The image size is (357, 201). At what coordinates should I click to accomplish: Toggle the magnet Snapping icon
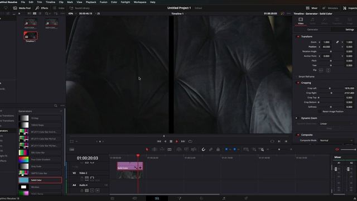(x=203, y=150)
